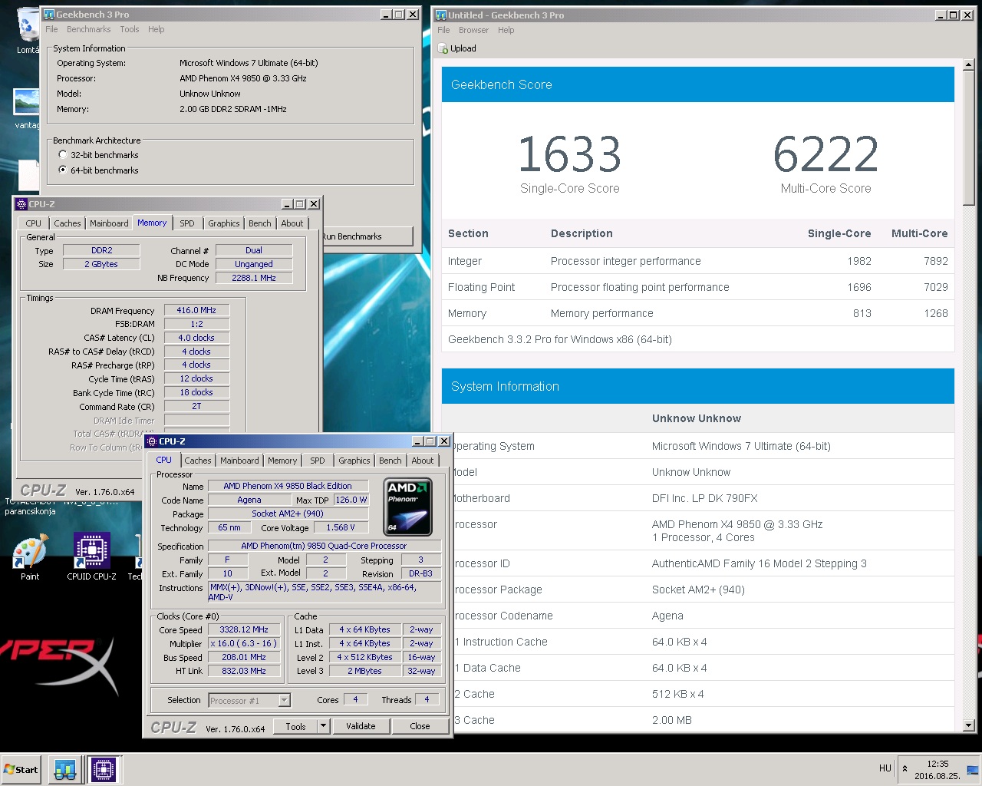Open the Start menu
Image resolution: width=982 pixels, height=786 pixels.
[21, 769]
